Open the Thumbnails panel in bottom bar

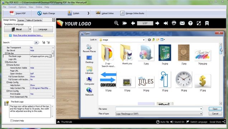65,122
